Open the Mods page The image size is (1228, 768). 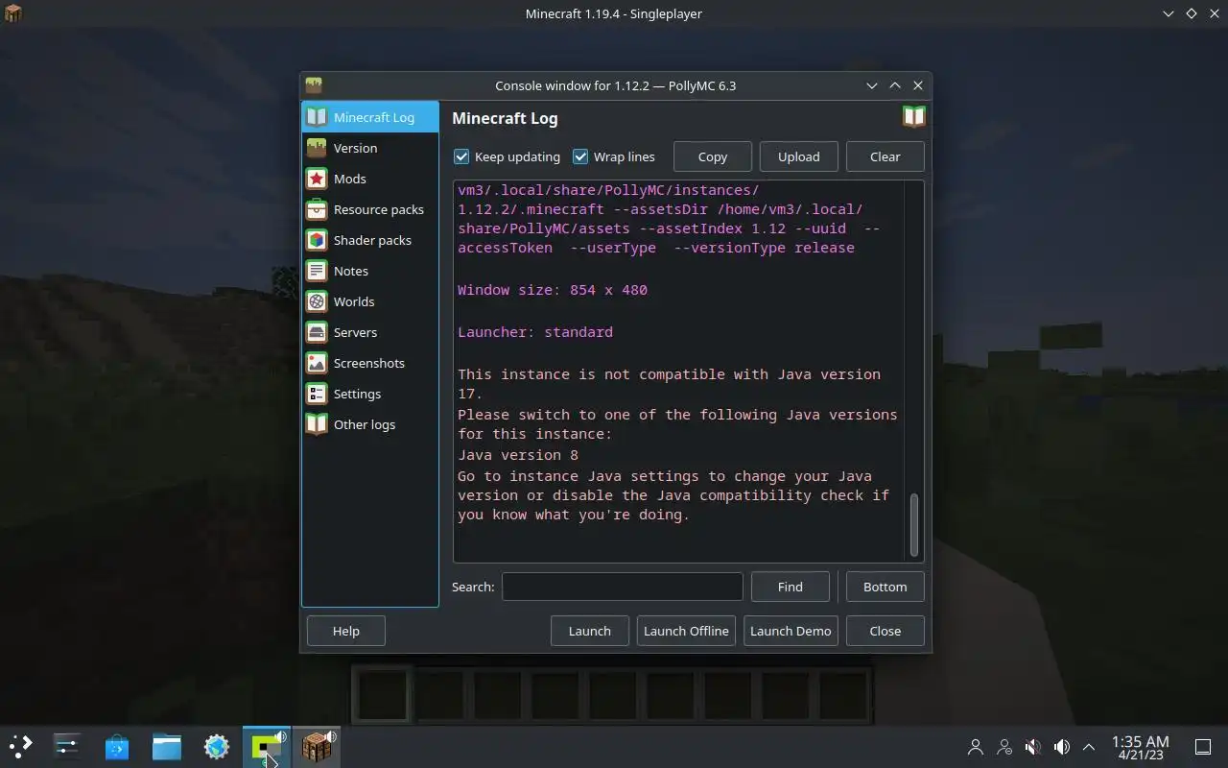coord(369,179)
